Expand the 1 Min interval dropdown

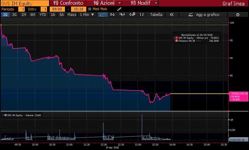point(87,15)
